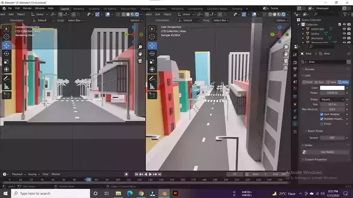
Task: Open Adobe Illustrator from the taskbar
Action: pyautogui.click(x=175, y=193)
